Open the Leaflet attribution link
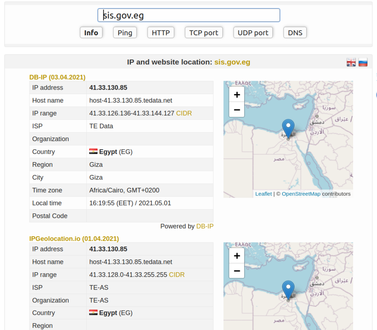 pos(263,194)
